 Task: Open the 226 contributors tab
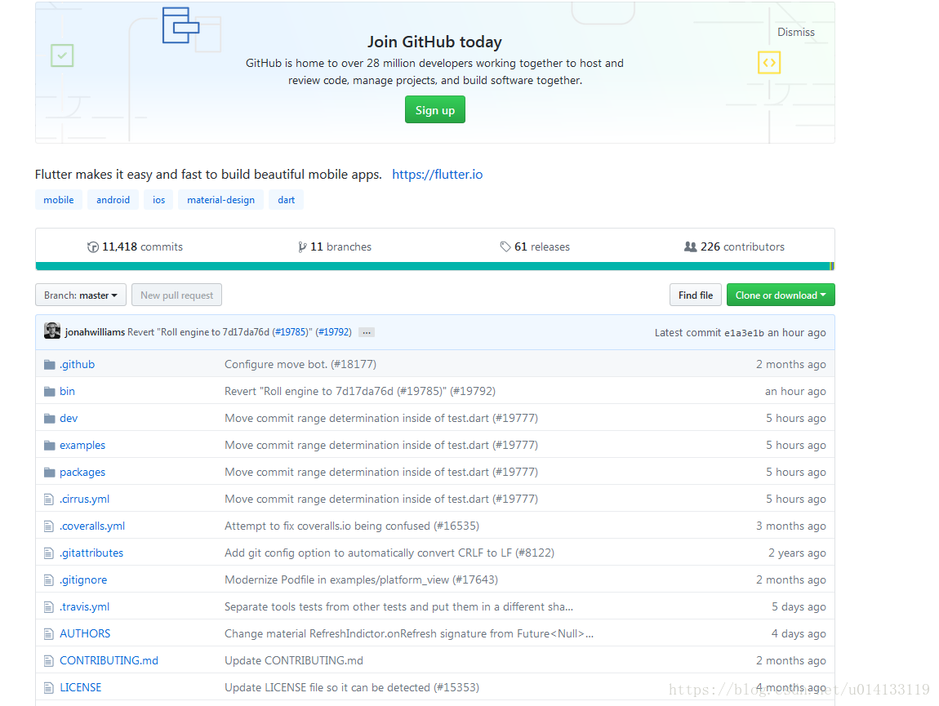[734, 246]
